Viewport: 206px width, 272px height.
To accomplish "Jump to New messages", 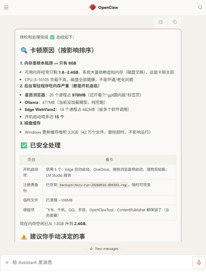I will (x=103, y=249).
